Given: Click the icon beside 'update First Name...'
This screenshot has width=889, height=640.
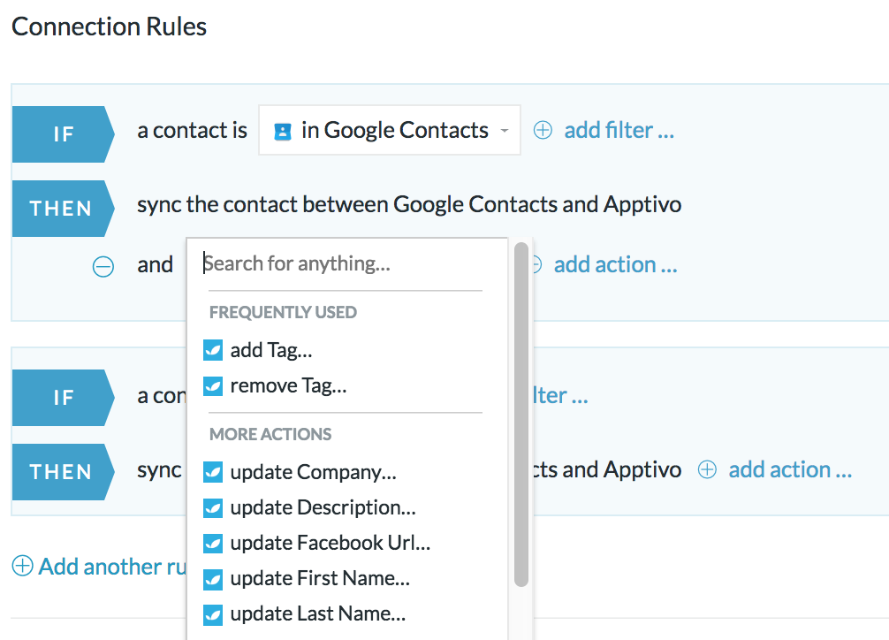Looking at the screenshot, I should point(213,579).
